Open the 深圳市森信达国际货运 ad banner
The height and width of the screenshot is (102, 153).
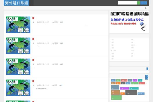[x=130, y=14]
